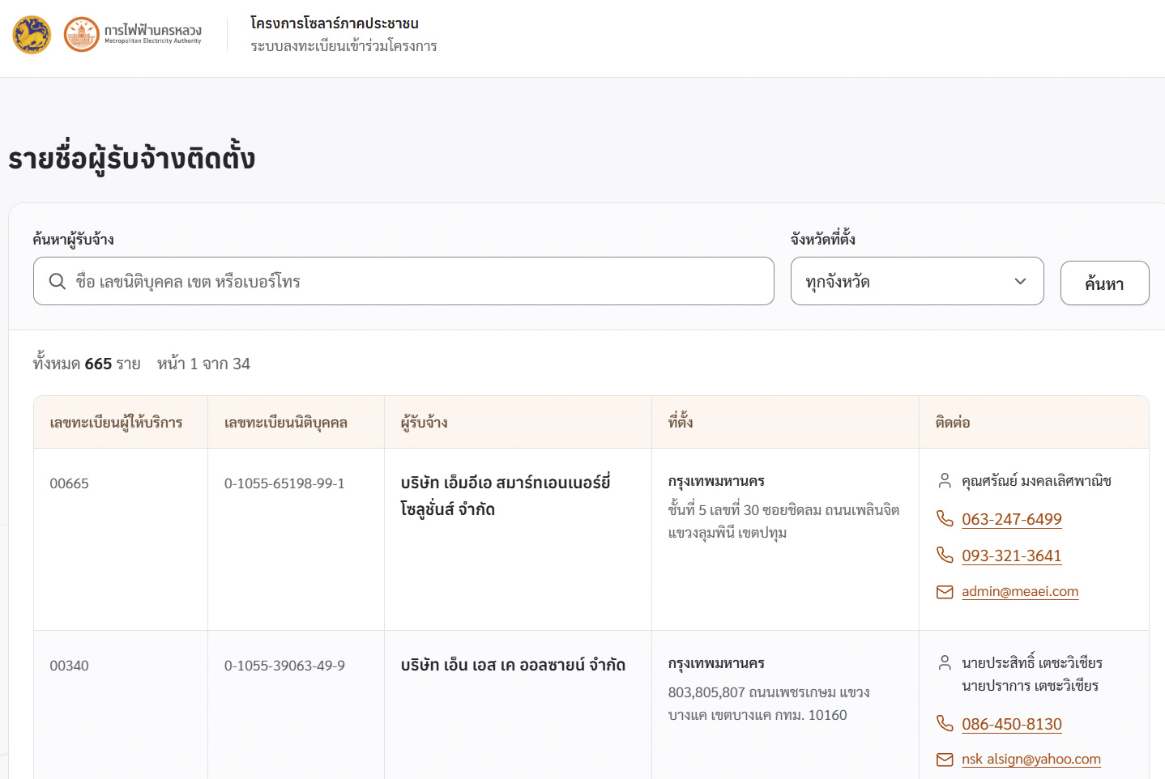Click the magnifier icon in search box
This screenshot has width=1165, height=779.
pos(58,281)
